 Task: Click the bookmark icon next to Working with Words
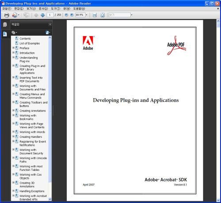(x=17, y=132)
